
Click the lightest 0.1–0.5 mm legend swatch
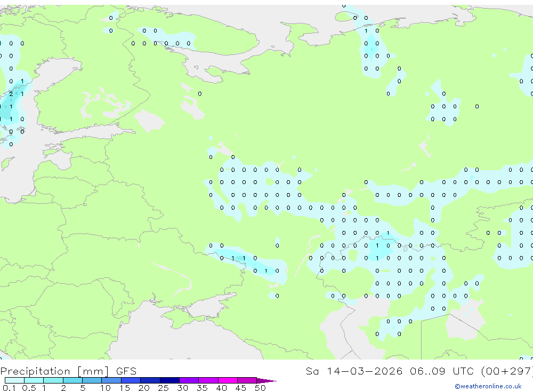14,380
